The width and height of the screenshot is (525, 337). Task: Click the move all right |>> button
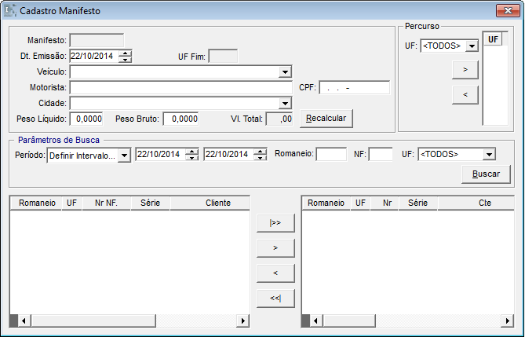(x=275, y=223)
